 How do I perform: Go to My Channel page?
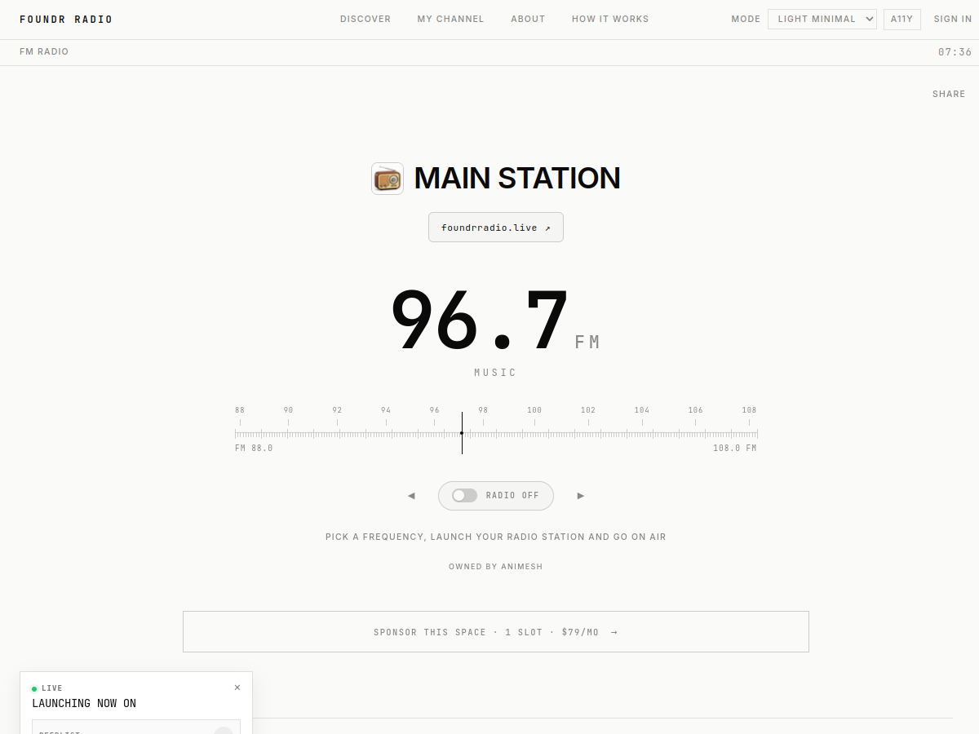click(450, 19)
